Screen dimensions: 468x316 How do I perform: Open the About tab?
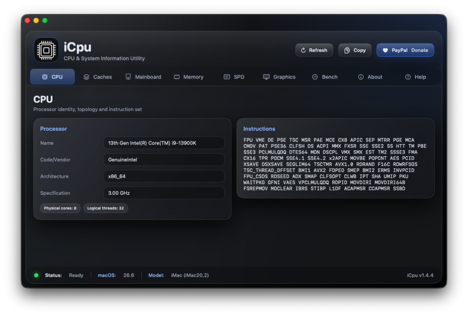pos(370,77)
